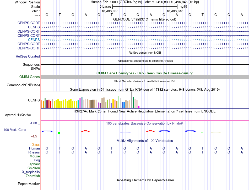Click the Scale track label
This screenshot has height=190, width=249.
tap(35, 7)
